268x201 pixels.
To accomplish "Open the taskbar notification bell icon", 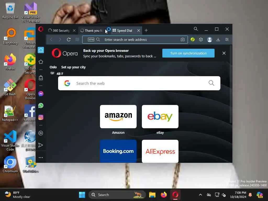I will coord(250,195).
